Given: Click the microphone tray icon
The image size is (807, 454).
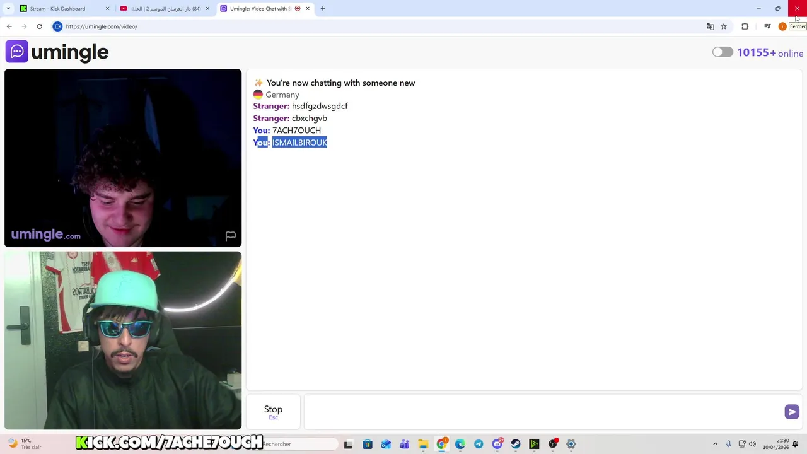Looking at the screenshot, I should (x=729, y=444).
